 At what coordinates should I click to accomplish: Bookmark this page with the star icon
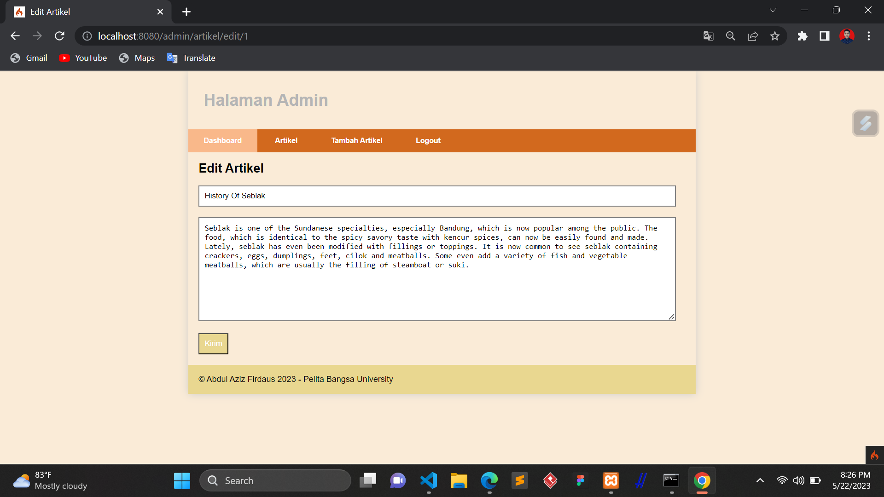click(x=775, y=36)
